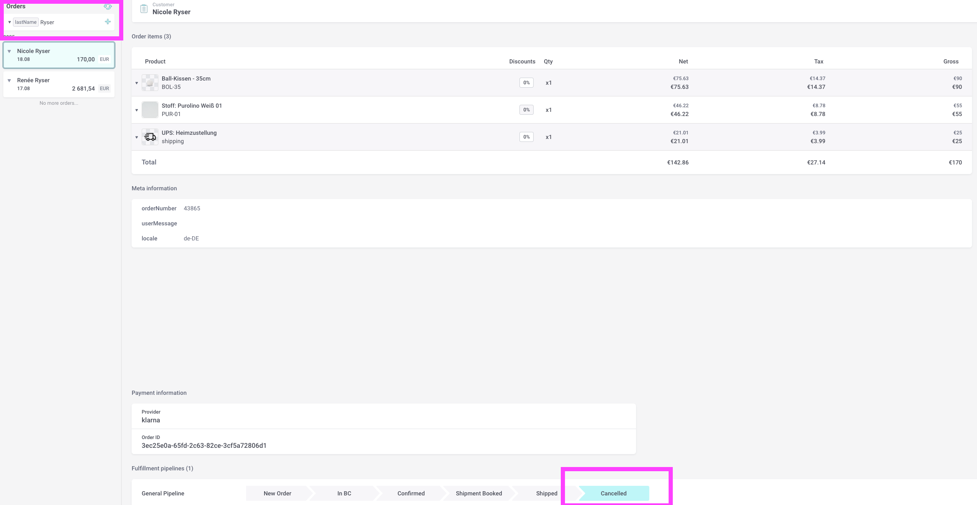977x505 pixels.
Task: Open the lastName filter dropdown arrow
Action: pos(10,22)
